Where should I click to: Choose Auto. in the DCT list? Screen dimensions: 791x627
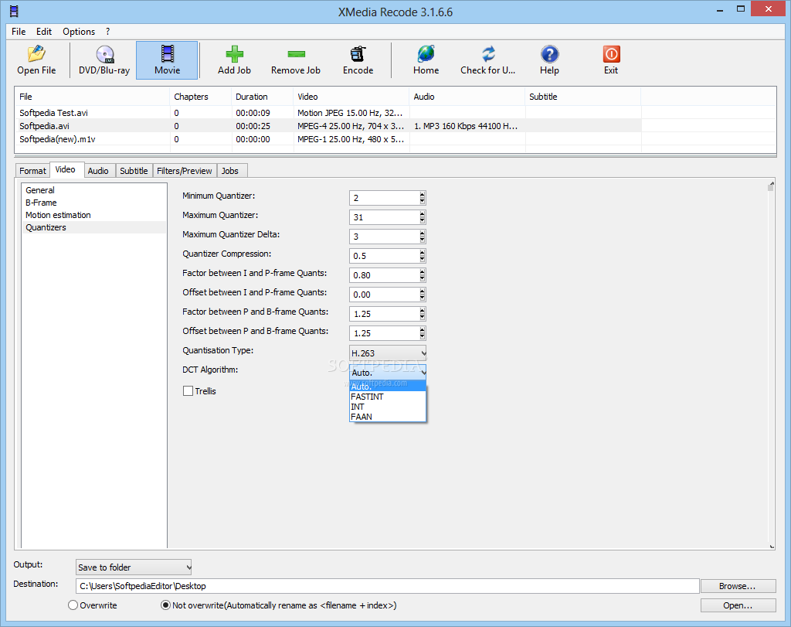[x=388, y=387]
